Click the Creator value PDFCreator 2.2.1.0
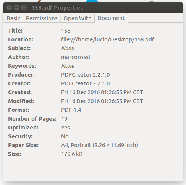 click(x=86, y=83)
